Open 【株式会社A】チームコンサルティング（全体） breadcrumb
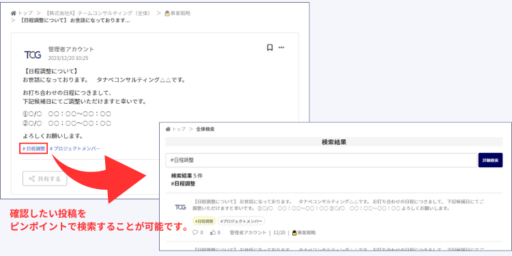512x256 pixels. click(98, 14)
